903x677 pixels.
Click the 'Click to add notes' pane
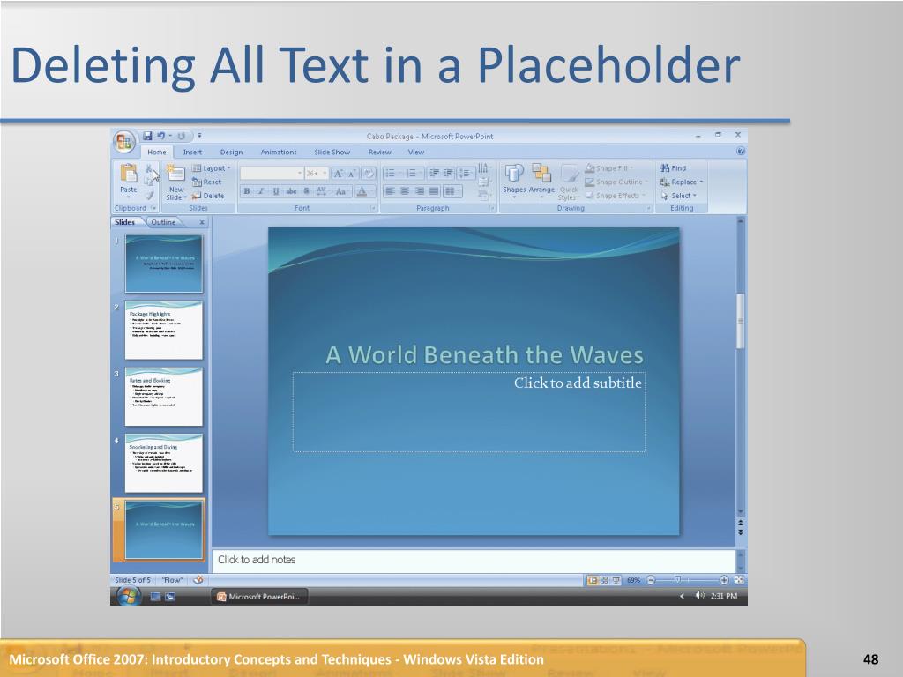click(474, 560)
